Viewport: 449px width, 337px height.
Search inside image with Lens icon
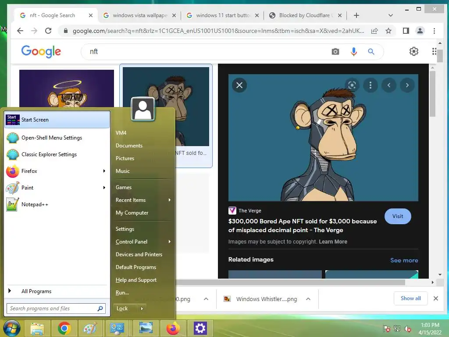coord(352,85)
